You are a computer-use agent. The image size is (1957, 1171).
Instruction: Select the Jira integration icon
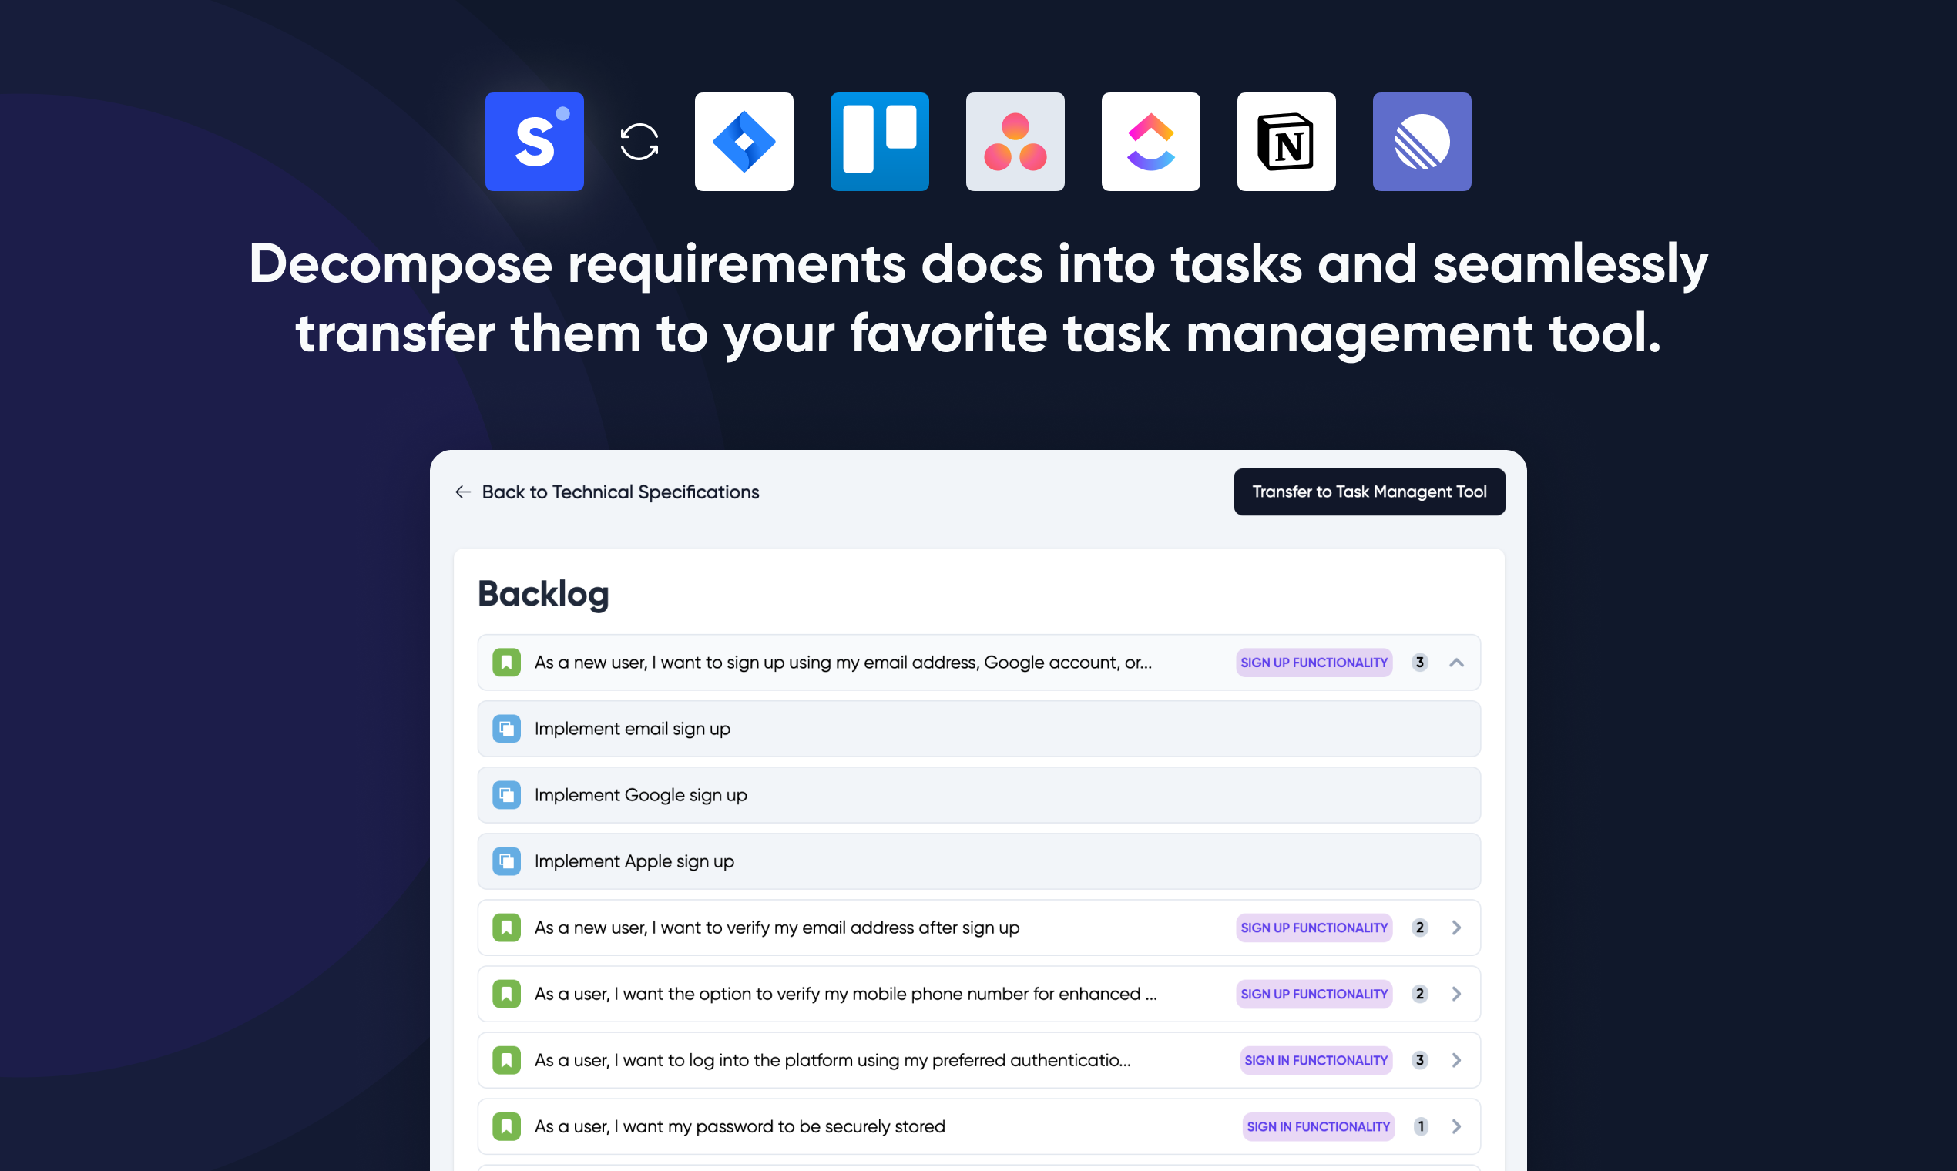tap(744, 141)
